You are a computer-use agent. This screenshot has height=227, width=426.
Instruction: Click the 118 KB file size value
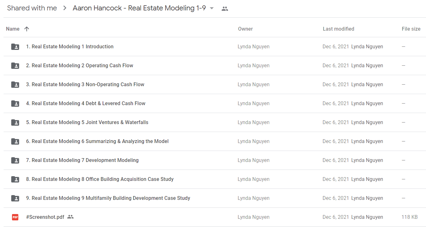410,217
